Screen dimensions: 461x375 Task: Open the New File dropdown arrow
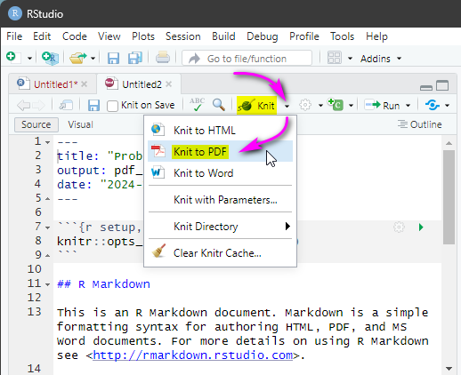click(29, 59)
